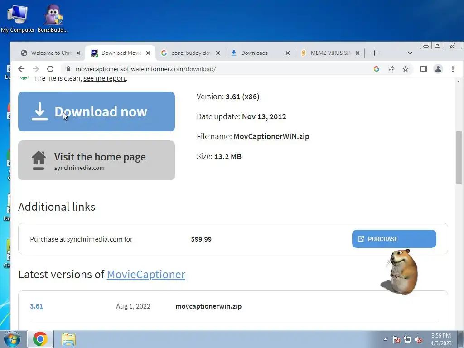Open the 'see the report' link
This screenshot has width=464, height=348.
105,79
